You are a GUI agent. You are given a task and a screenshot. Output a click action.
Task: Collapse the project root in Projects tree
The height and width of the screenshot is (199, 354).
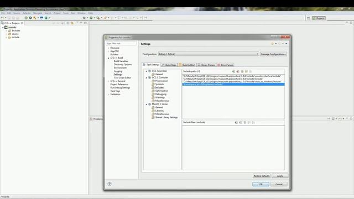pyautogui.click(x=3, y=27)
